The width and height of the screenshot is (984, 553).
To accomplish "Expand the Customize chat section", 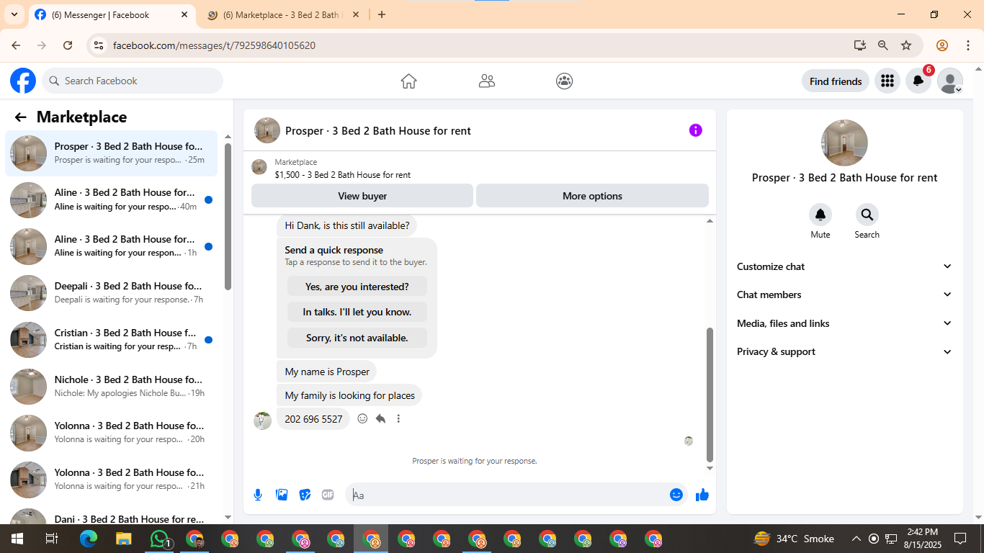I will coord(844,266).
